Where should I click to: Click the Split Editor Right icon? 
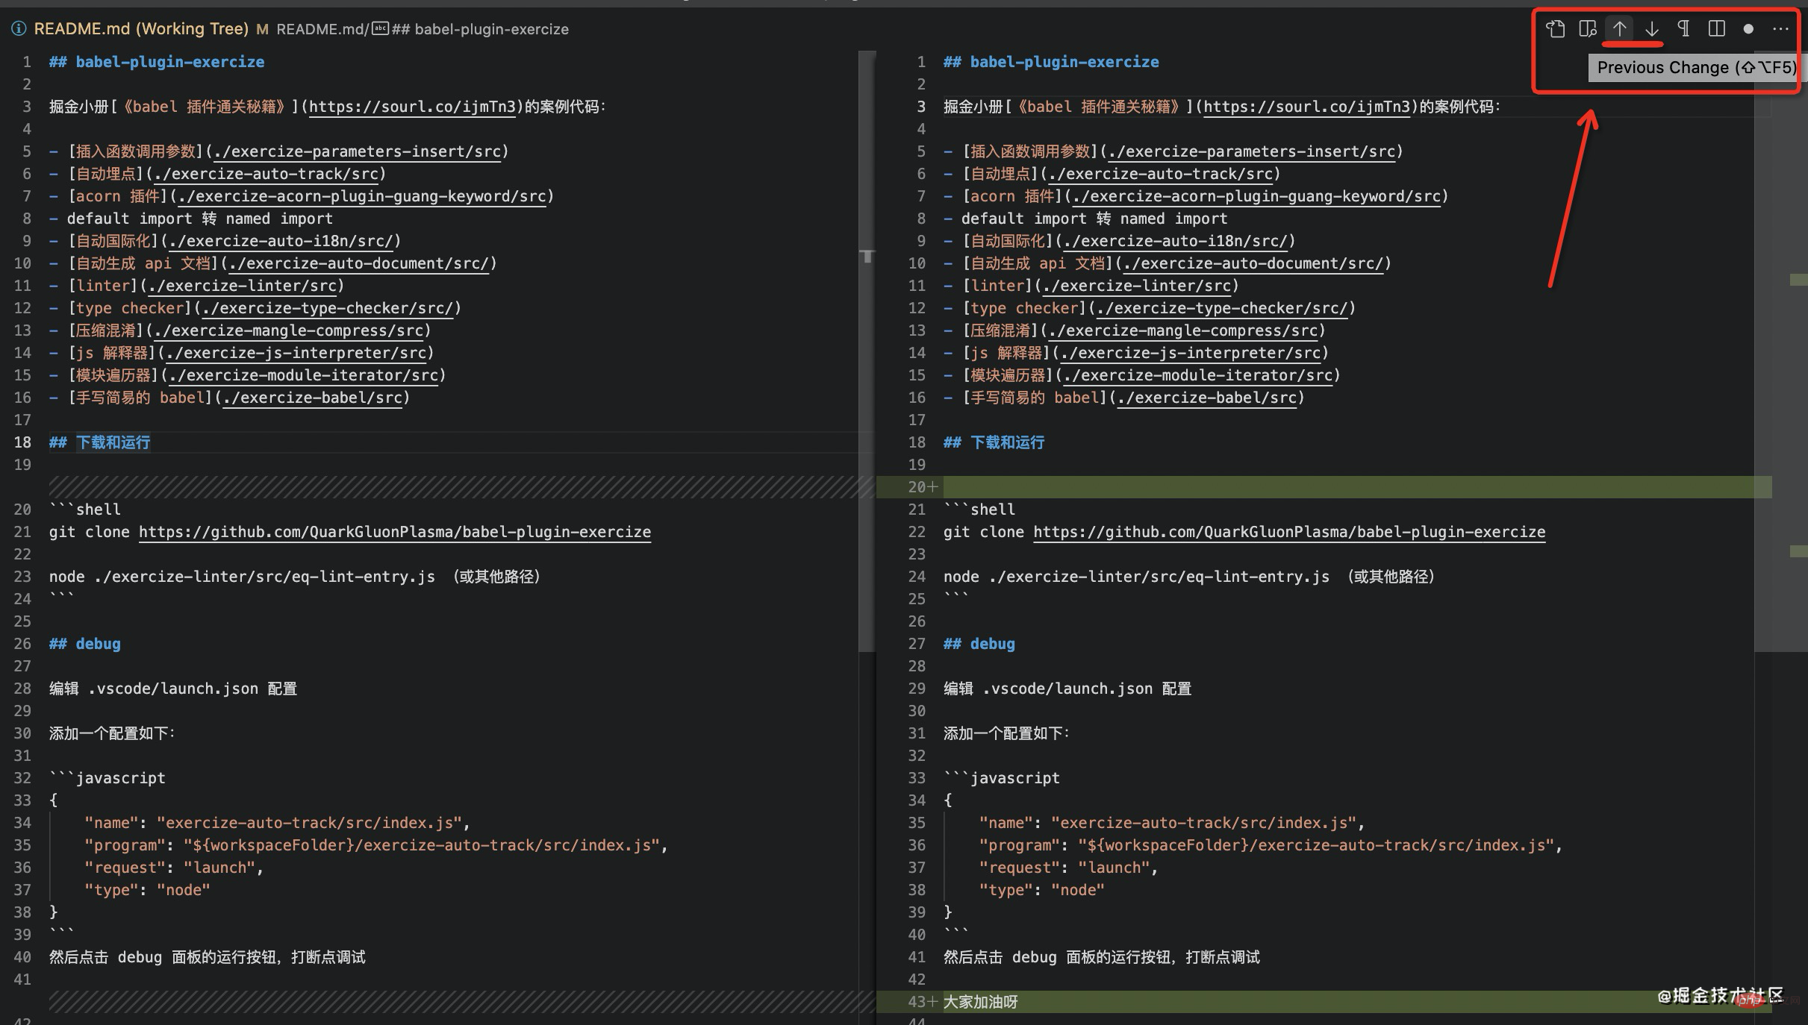coord(1716,29)
